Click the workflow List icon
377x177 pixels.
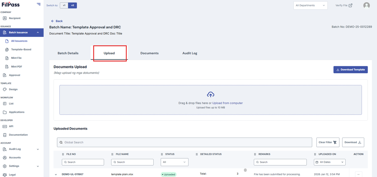click(x=5, y=103)
